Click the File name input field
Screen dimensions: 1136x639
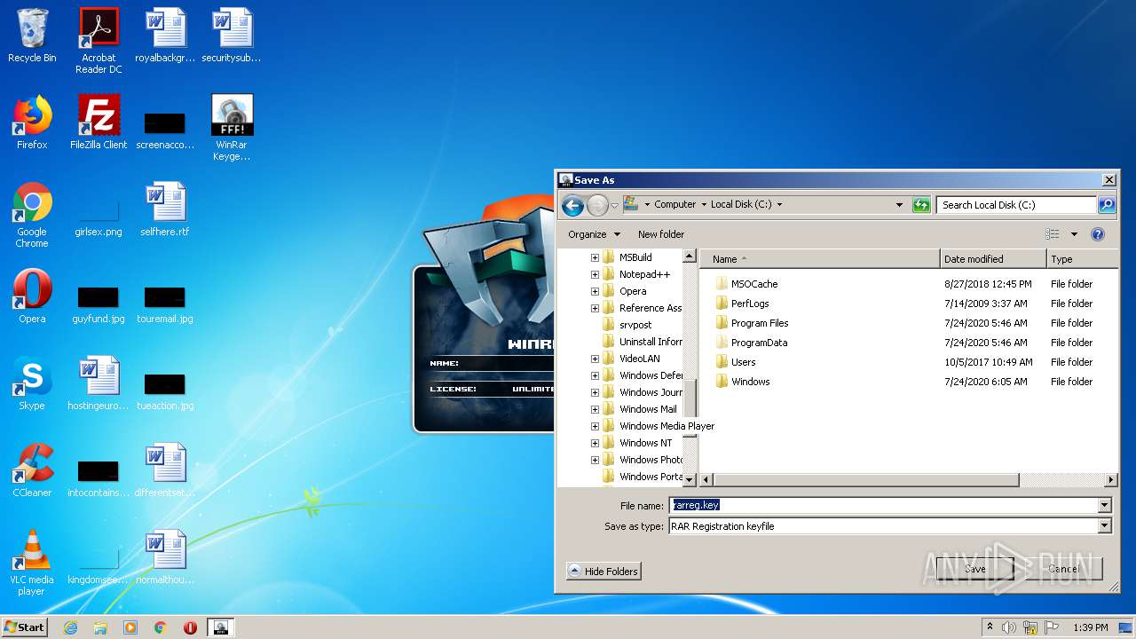pos(884,505)
